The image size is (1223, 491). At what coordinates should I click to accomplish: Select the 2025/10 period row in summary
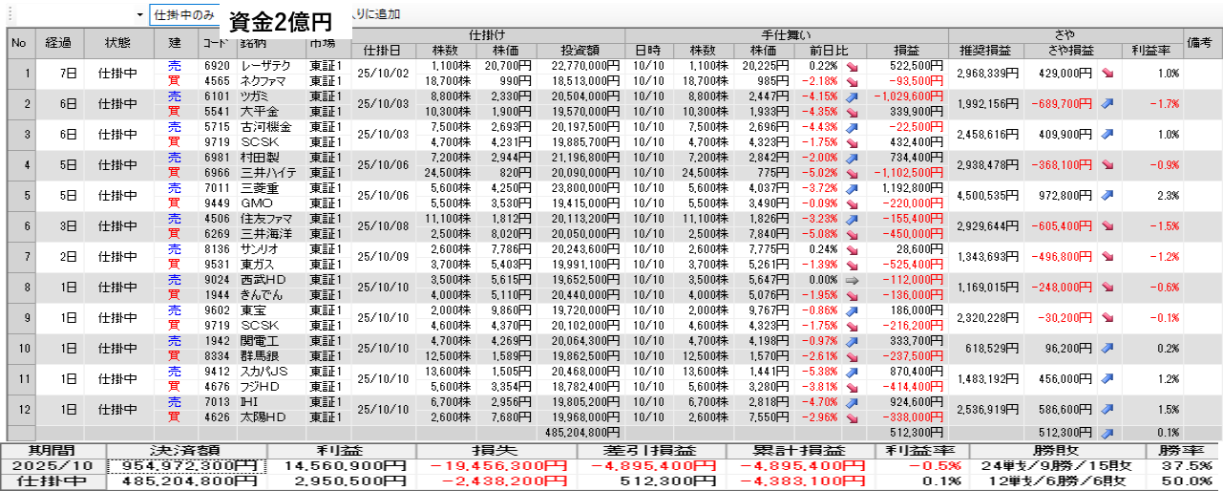(x=53, y=465)
